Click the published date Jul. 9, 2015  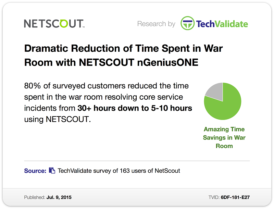tap(59, 197)
